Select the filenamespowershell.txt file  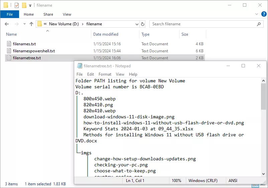coord(34,51)
